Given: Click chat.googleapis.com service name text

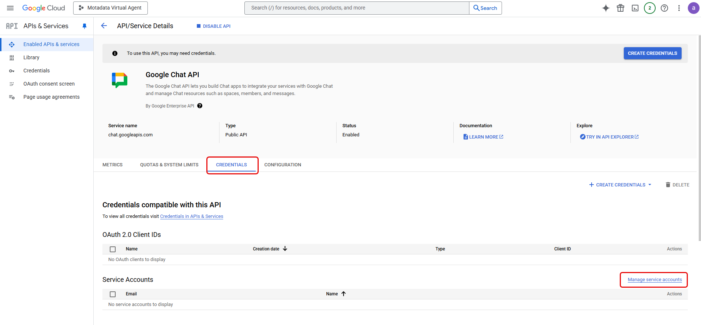Looking at the screenshot, I should 130,135.
